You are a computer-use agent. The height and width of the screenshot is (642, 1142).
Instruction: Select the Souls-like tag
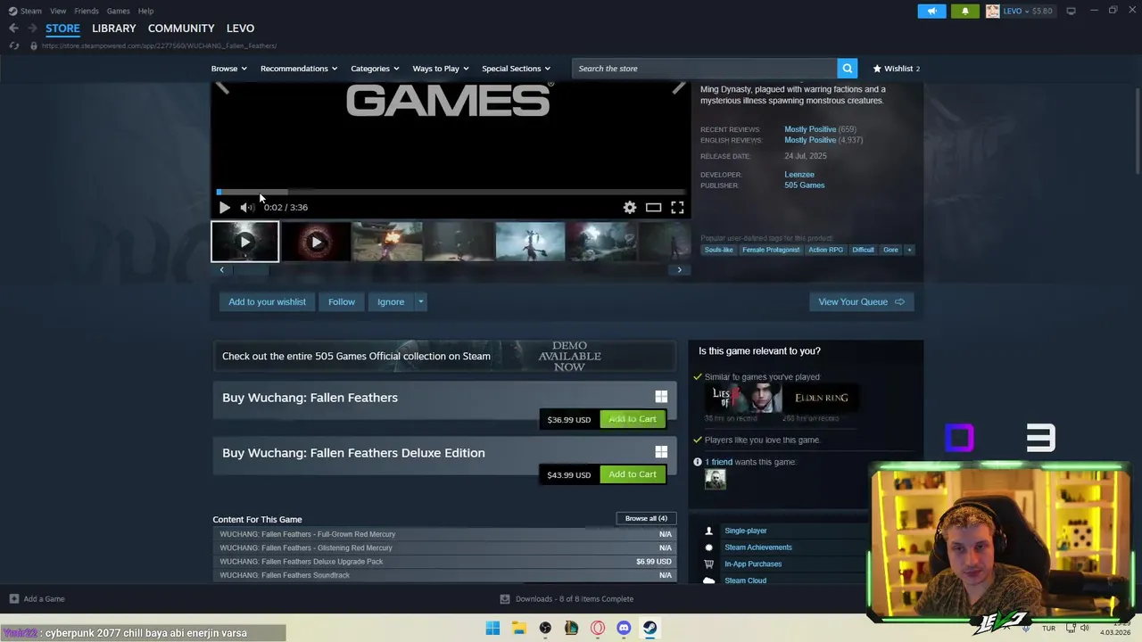click(719, 250)
